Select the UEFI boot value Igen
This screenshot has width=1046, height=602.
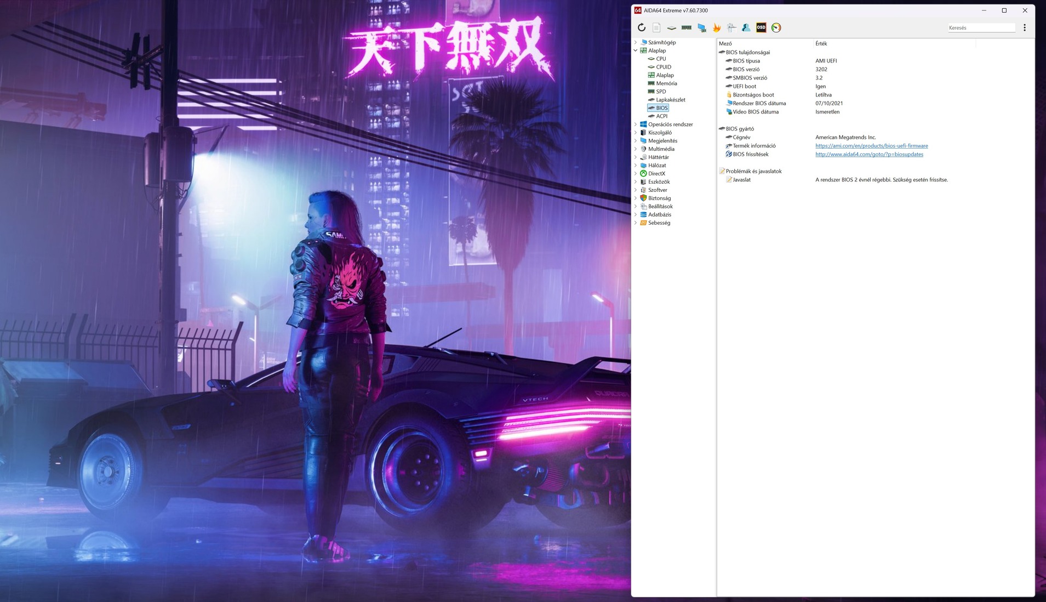click(820, 87)
